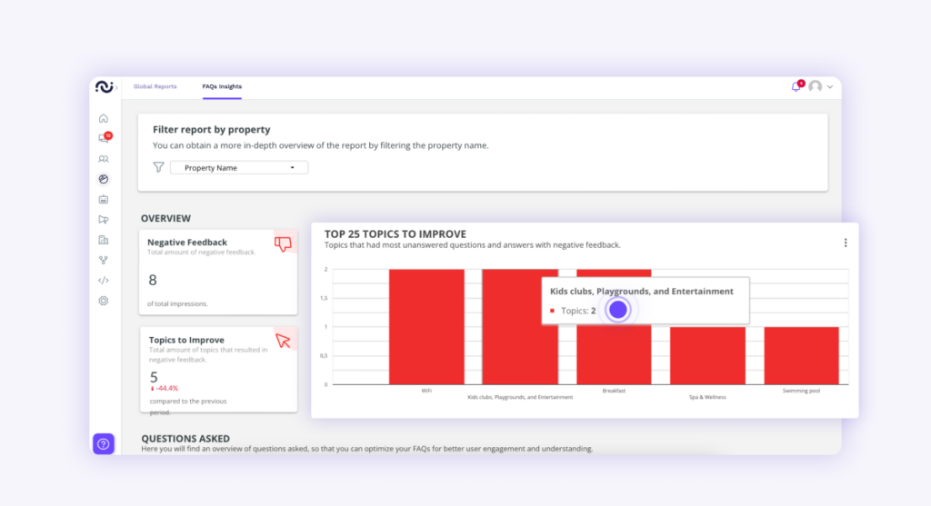This screenshot has width=931, height=506.
Task: Open the Home icon in sidebar
Action: (104, 118)
